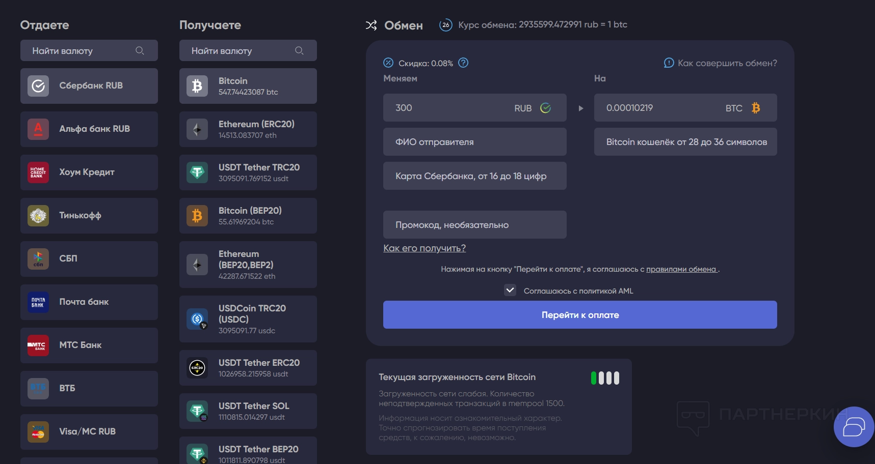Focus the ФИО отправителя input field

click(x=474, y=142)
